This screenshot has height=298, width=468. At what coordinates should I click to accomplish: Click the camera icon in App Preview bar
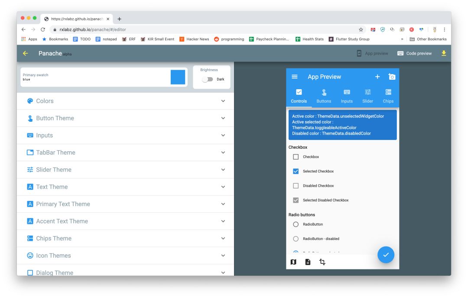[x=392, y=77]
